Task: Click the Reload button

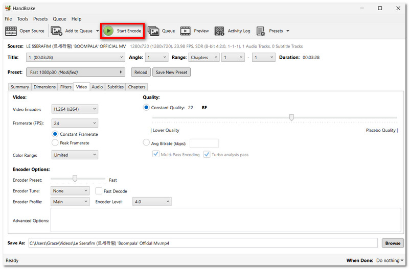Action: pos(141,72)
